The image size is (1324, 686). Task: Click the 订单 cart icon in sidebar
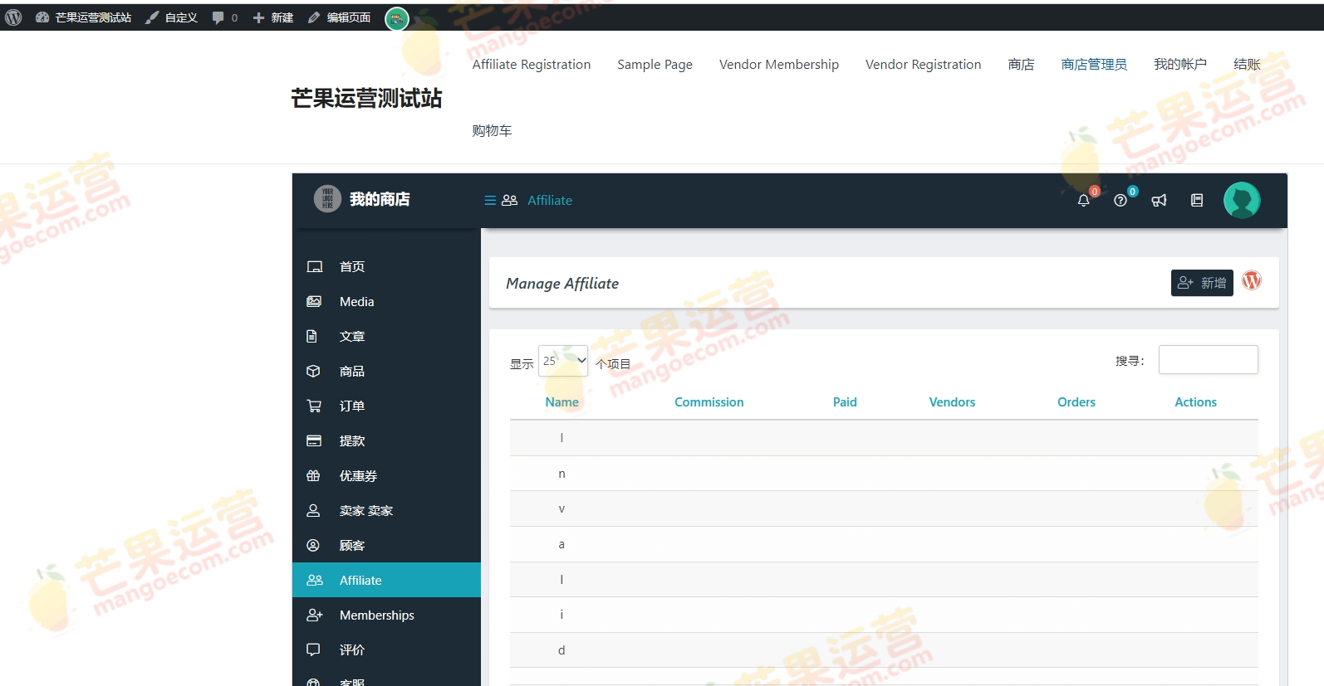click(x=314, y=406)
